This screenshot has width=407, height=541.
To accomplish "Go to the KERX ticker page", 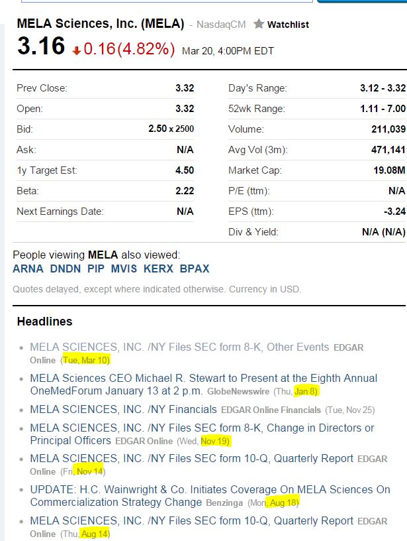I will (158, 269).
